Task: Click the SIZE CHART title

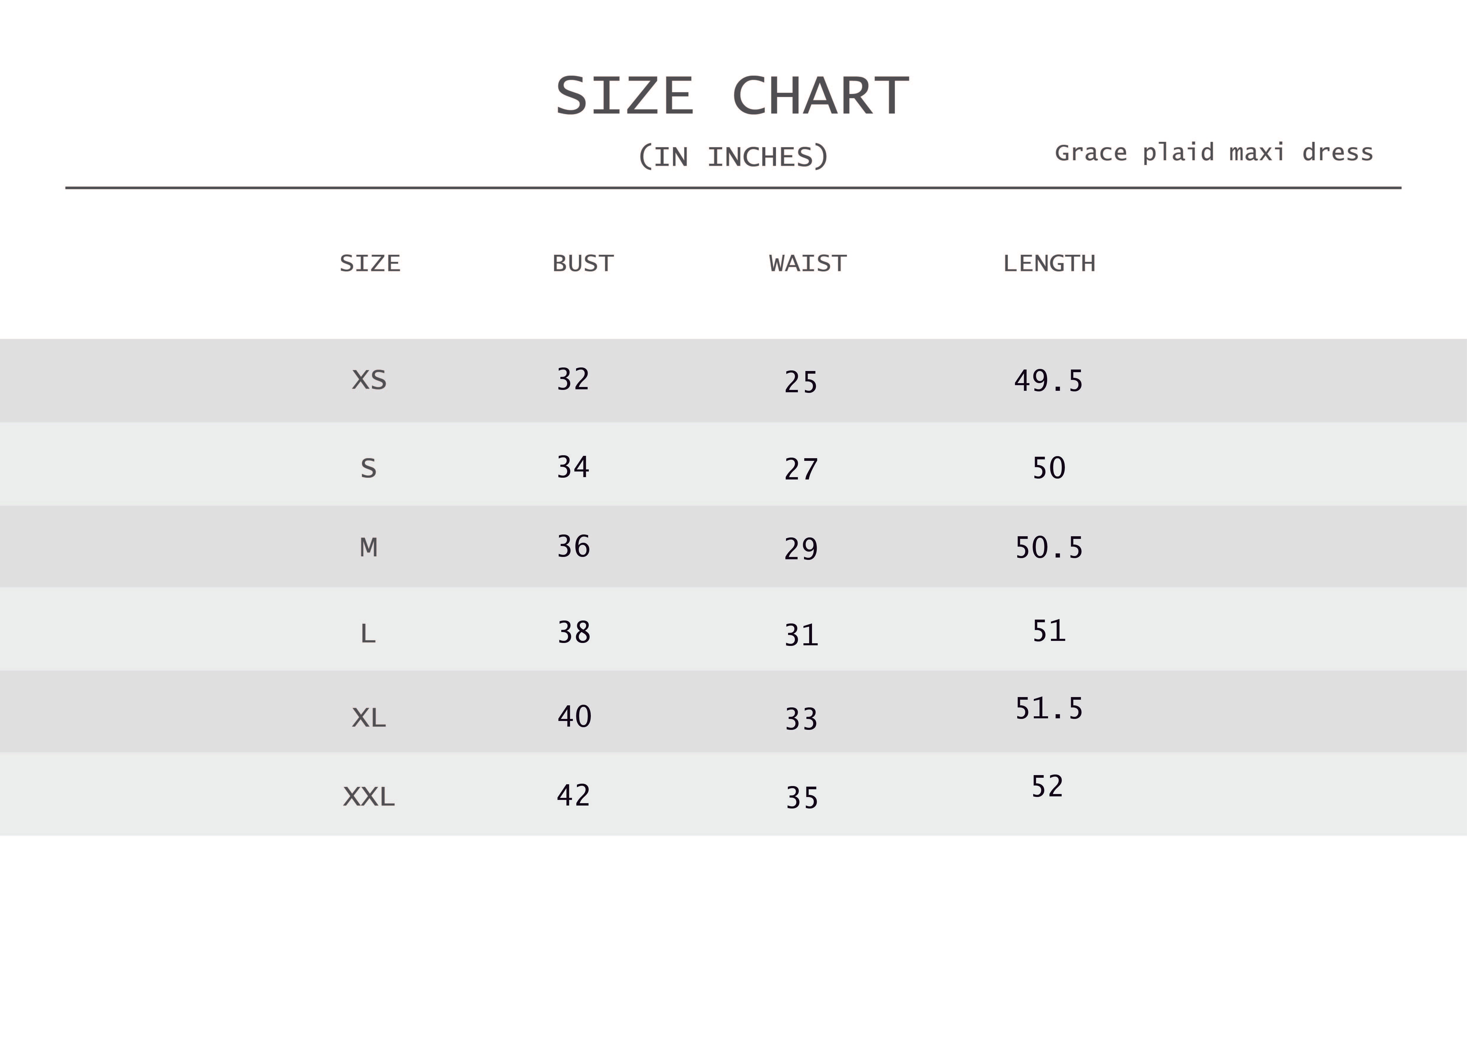Action: tap(732, 96)
